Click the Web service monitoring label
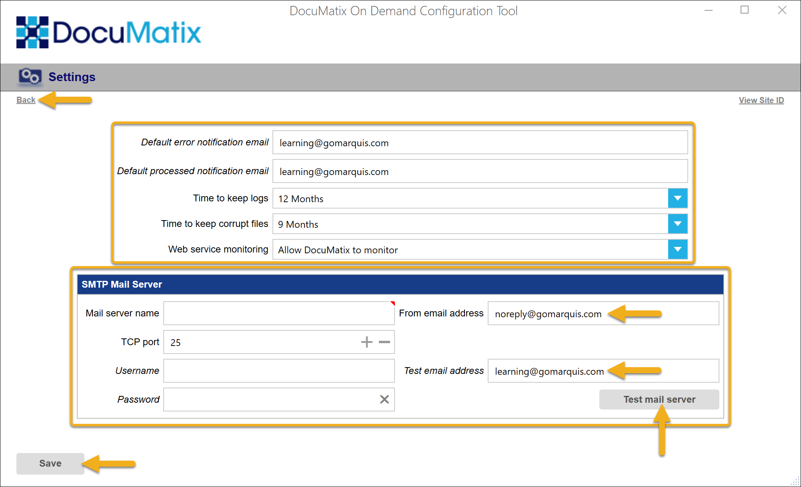 [x=218, y=249]
